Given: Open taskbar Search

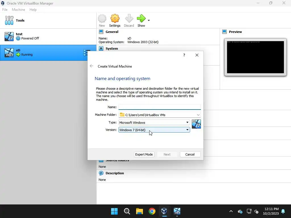Looking at the screenshot, I should (x=127, y=211).
